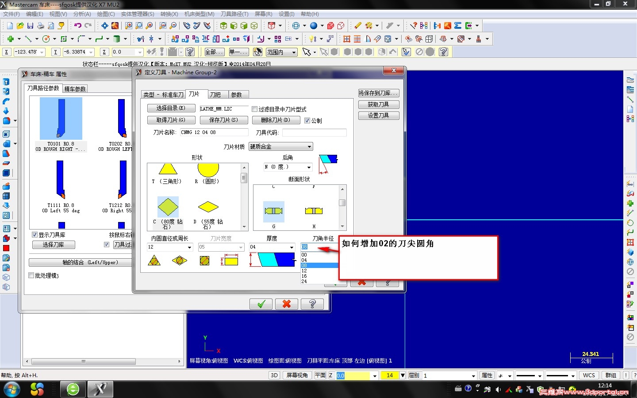637x398 pixels.
Task: Choose the T triangle insert shape
Action: click(x=167, y=174)
